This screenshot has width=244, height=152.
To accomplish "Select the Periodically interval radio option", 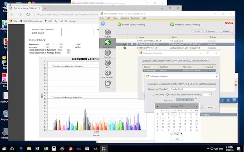I will (168, 94).
